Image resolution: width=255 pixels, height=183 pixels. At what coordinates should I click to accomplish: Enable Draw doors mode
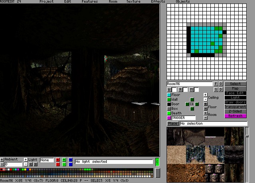235,102
